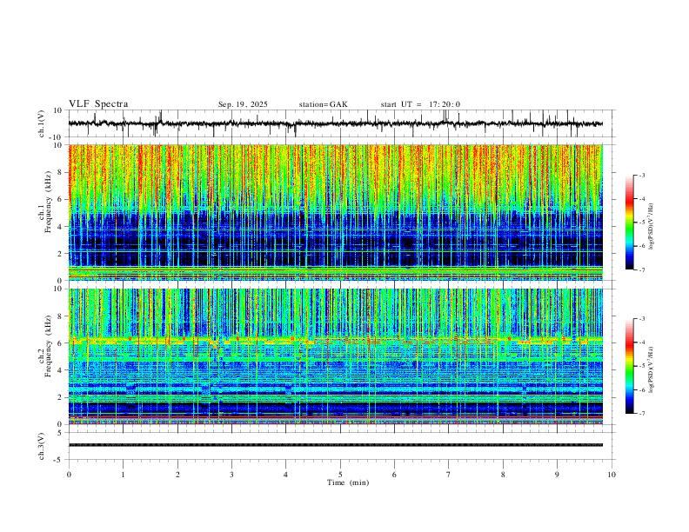Click the 'VLF Spectra' title text

pos(98,104)
